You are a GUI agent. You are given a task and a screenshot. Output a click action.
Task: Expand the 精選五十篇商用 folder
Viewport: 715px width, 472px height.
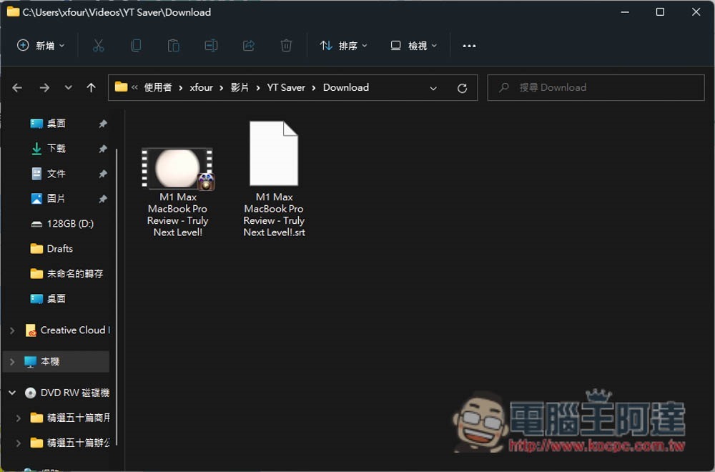19,418
